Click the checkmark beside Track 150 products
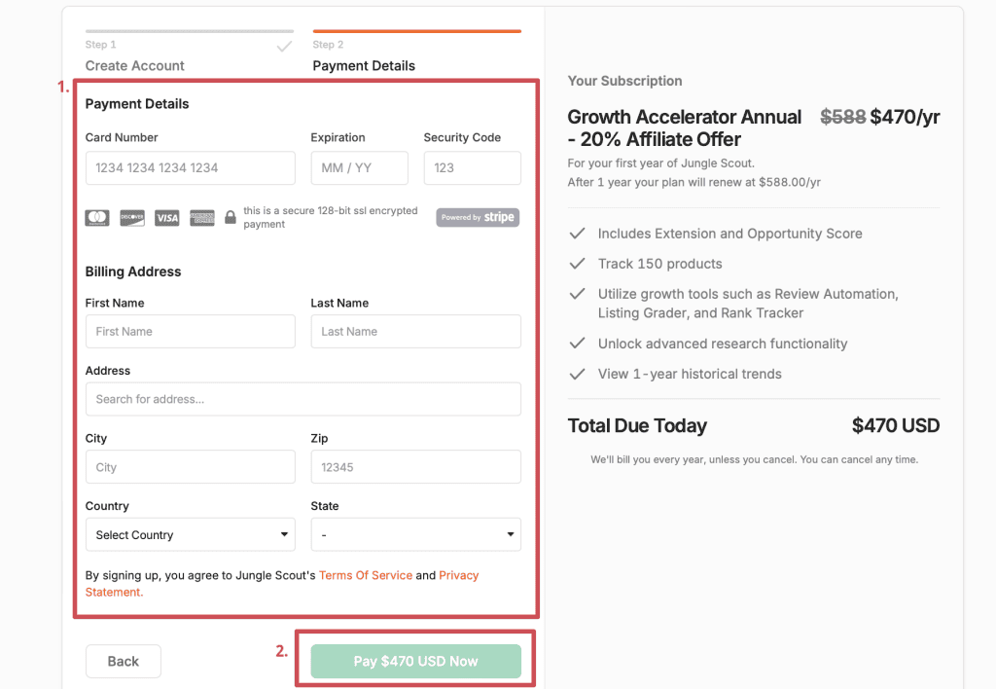Viewport: 996px width, 689px height. pos(577,264)
